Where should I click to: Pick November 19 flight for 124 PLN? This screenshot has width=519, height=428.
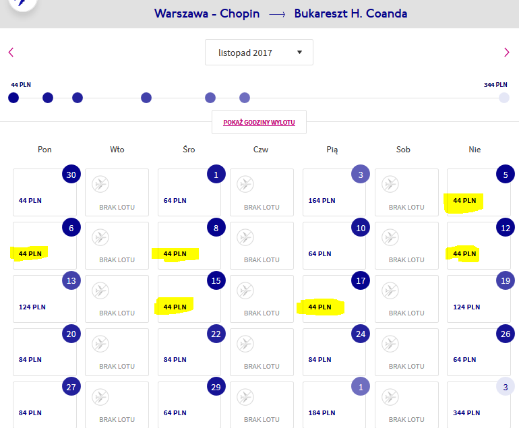(479, 299)
